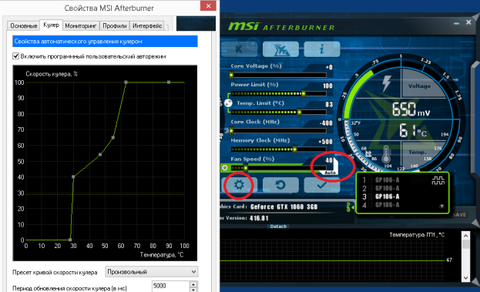Click the up arrow in monitoring graph scrollbar
The width and height of the screenshot is (480, 292).
coord(465,236)
